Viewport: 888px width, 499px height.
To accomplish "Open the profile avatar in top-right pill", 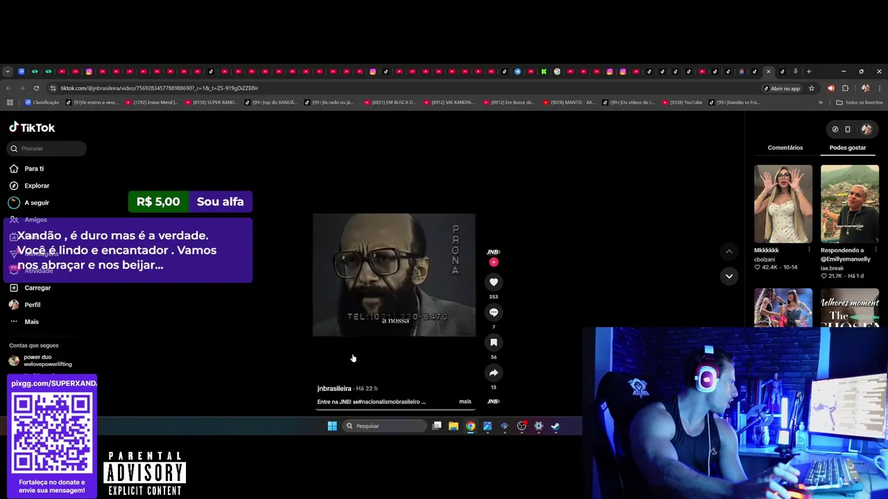I will [x=866, y=129].
